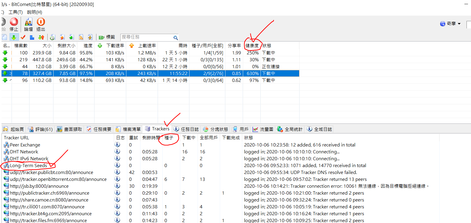Viewport: 471px width, 223px height.
Task: Switch to the 分塊狀態 tab
Action: [x=216, y=129]
